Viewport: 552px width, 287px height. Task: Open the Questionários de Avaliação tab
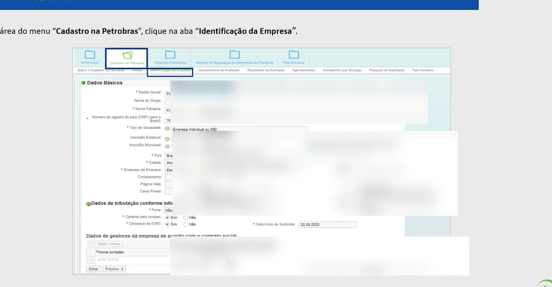219,70
